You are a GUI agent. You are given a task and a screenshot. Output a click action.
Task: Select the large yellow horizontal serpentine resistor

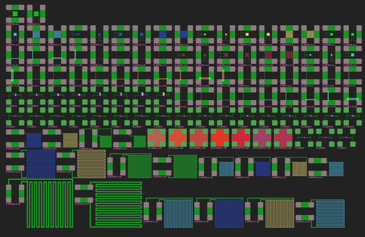point(91,163)
